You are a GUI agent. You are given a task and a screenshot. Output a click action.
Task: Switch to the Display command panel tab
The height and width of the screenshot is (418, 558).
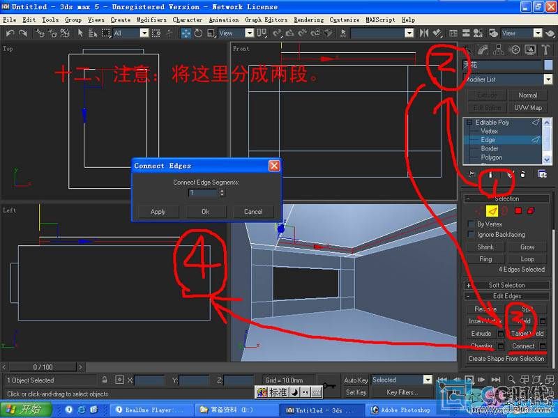(x=530, y=49)
